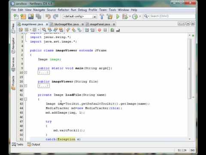Start macro recording red button

point(100,30)
